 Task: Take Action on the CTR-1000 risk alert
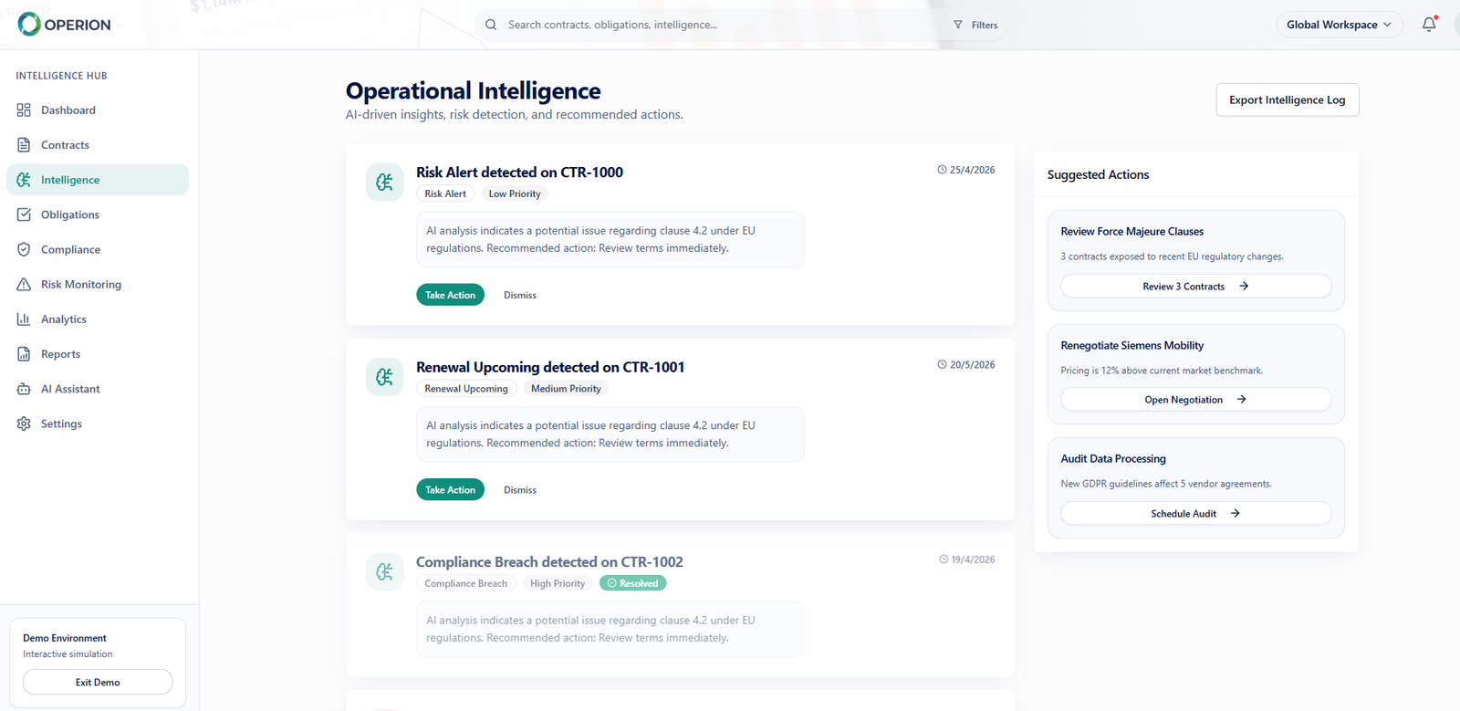(451, 295)
